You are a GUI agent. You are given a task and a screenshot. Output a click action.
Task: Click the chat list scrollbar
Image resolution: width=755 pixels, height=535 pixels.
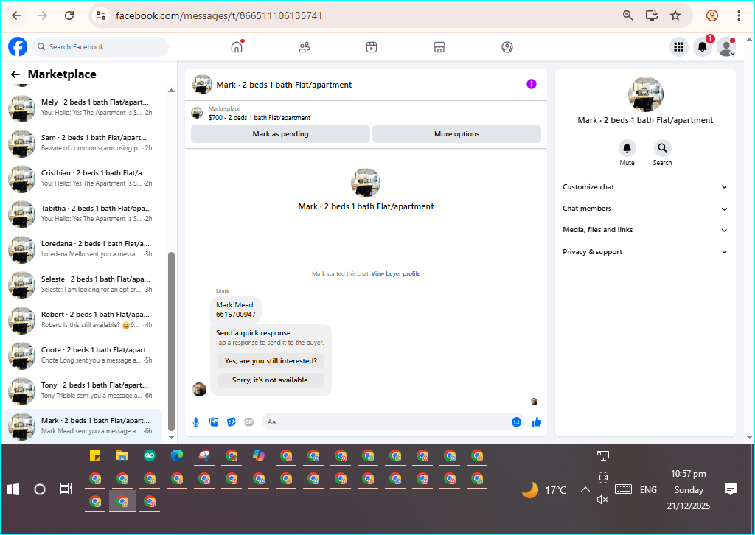tap(171, 342)
